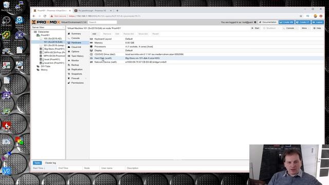Open the Monitor eye icon

pyautogui.click(x=69, y=61)
